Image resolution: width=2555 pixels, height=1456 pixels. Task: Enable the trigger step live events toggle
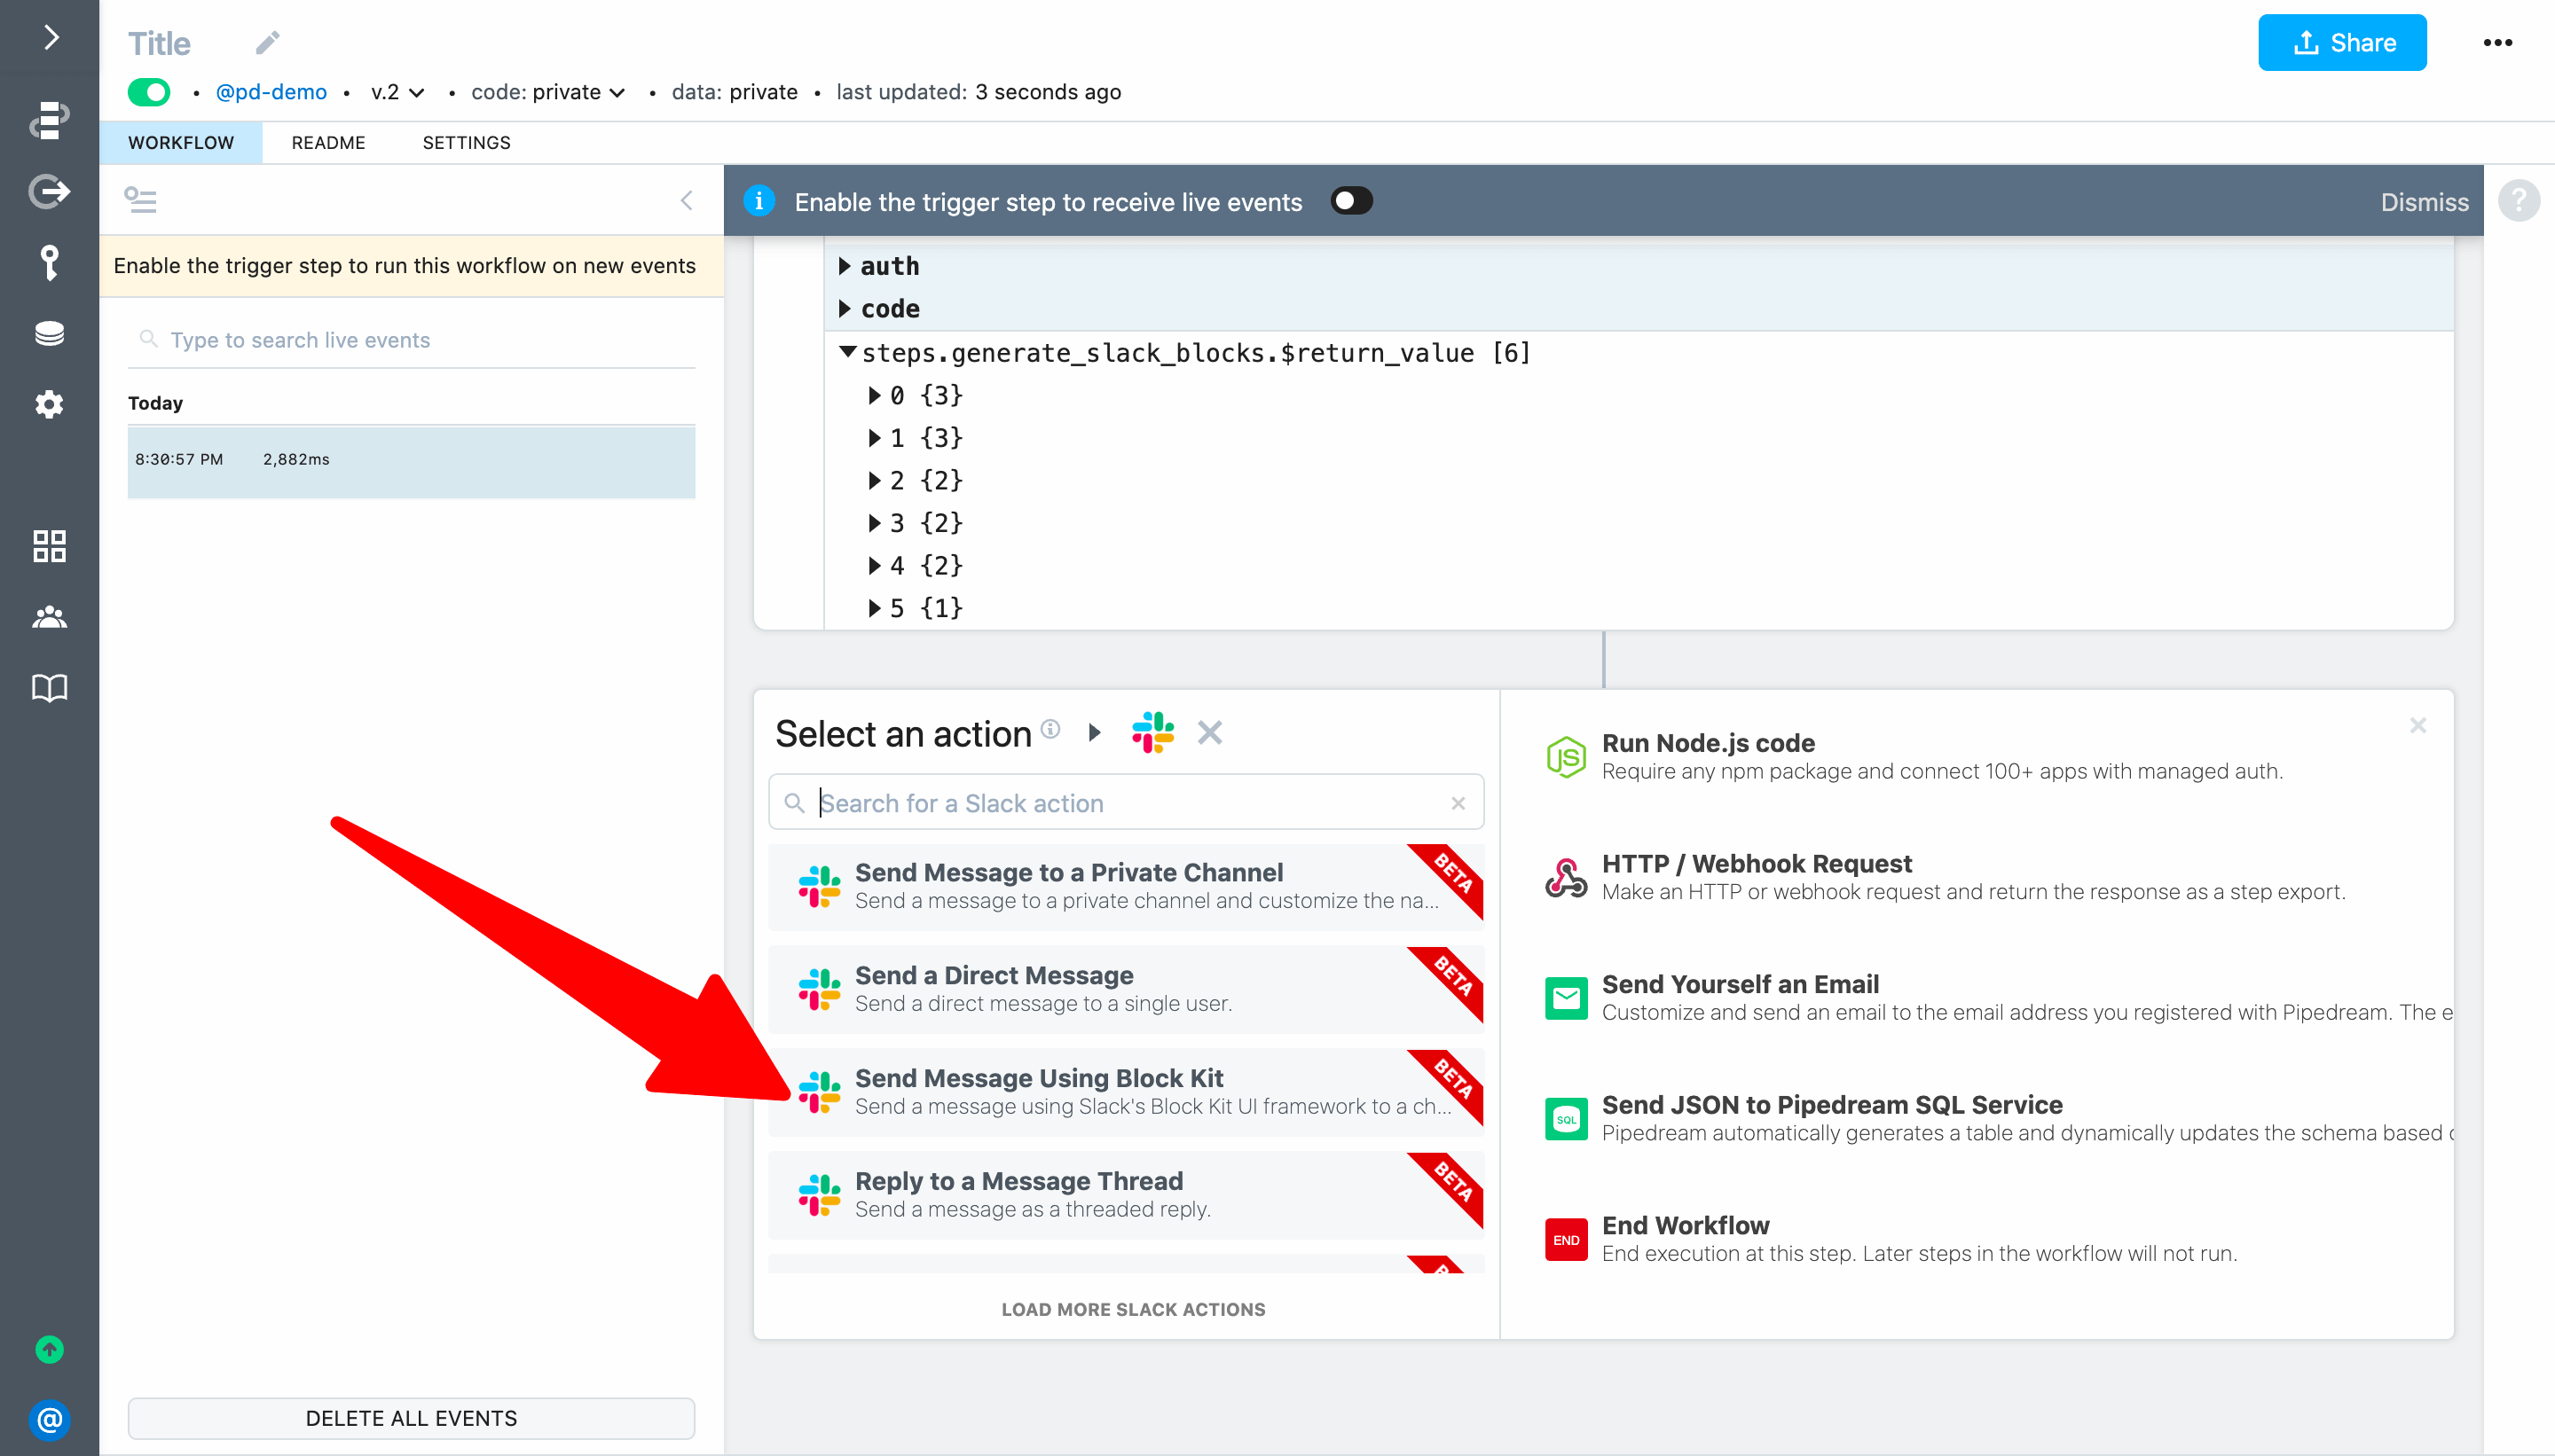[x=1351, y=201]
